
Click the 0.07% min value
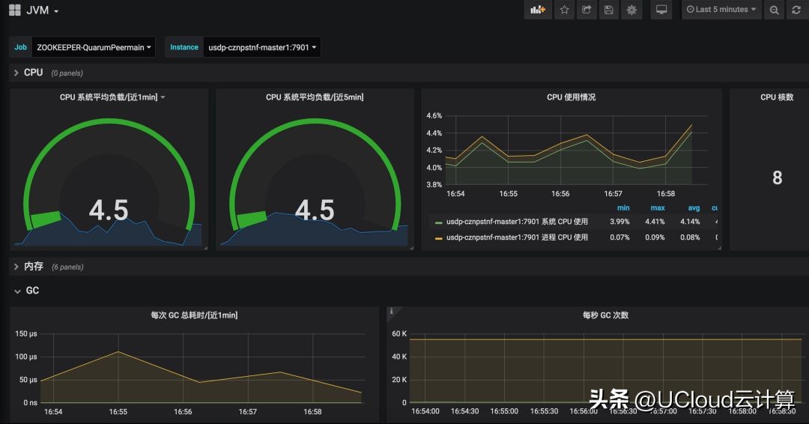[x=619, y=237]
